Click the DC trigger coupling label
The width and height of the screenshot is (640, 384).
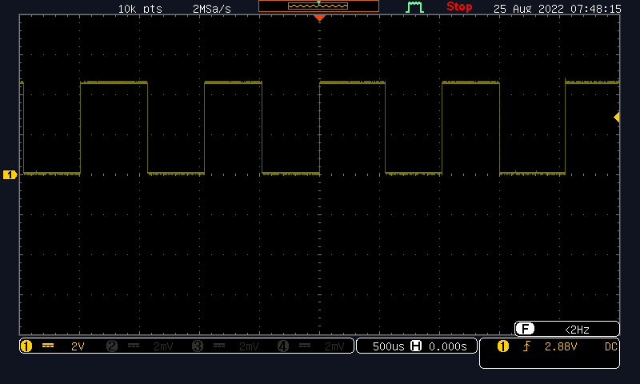pyautogui.click(x=610, y=346)
